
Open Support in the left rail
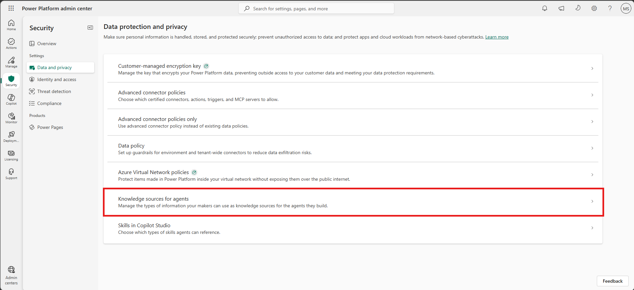point(11,174)
